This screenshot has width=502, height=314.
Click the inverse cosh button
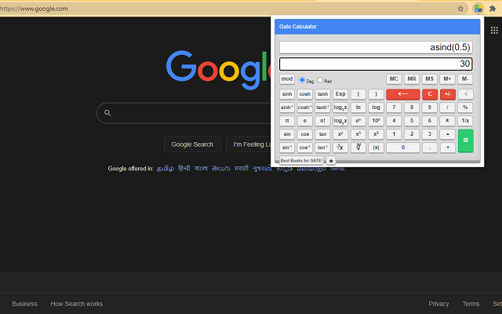[x=305, y=108]
